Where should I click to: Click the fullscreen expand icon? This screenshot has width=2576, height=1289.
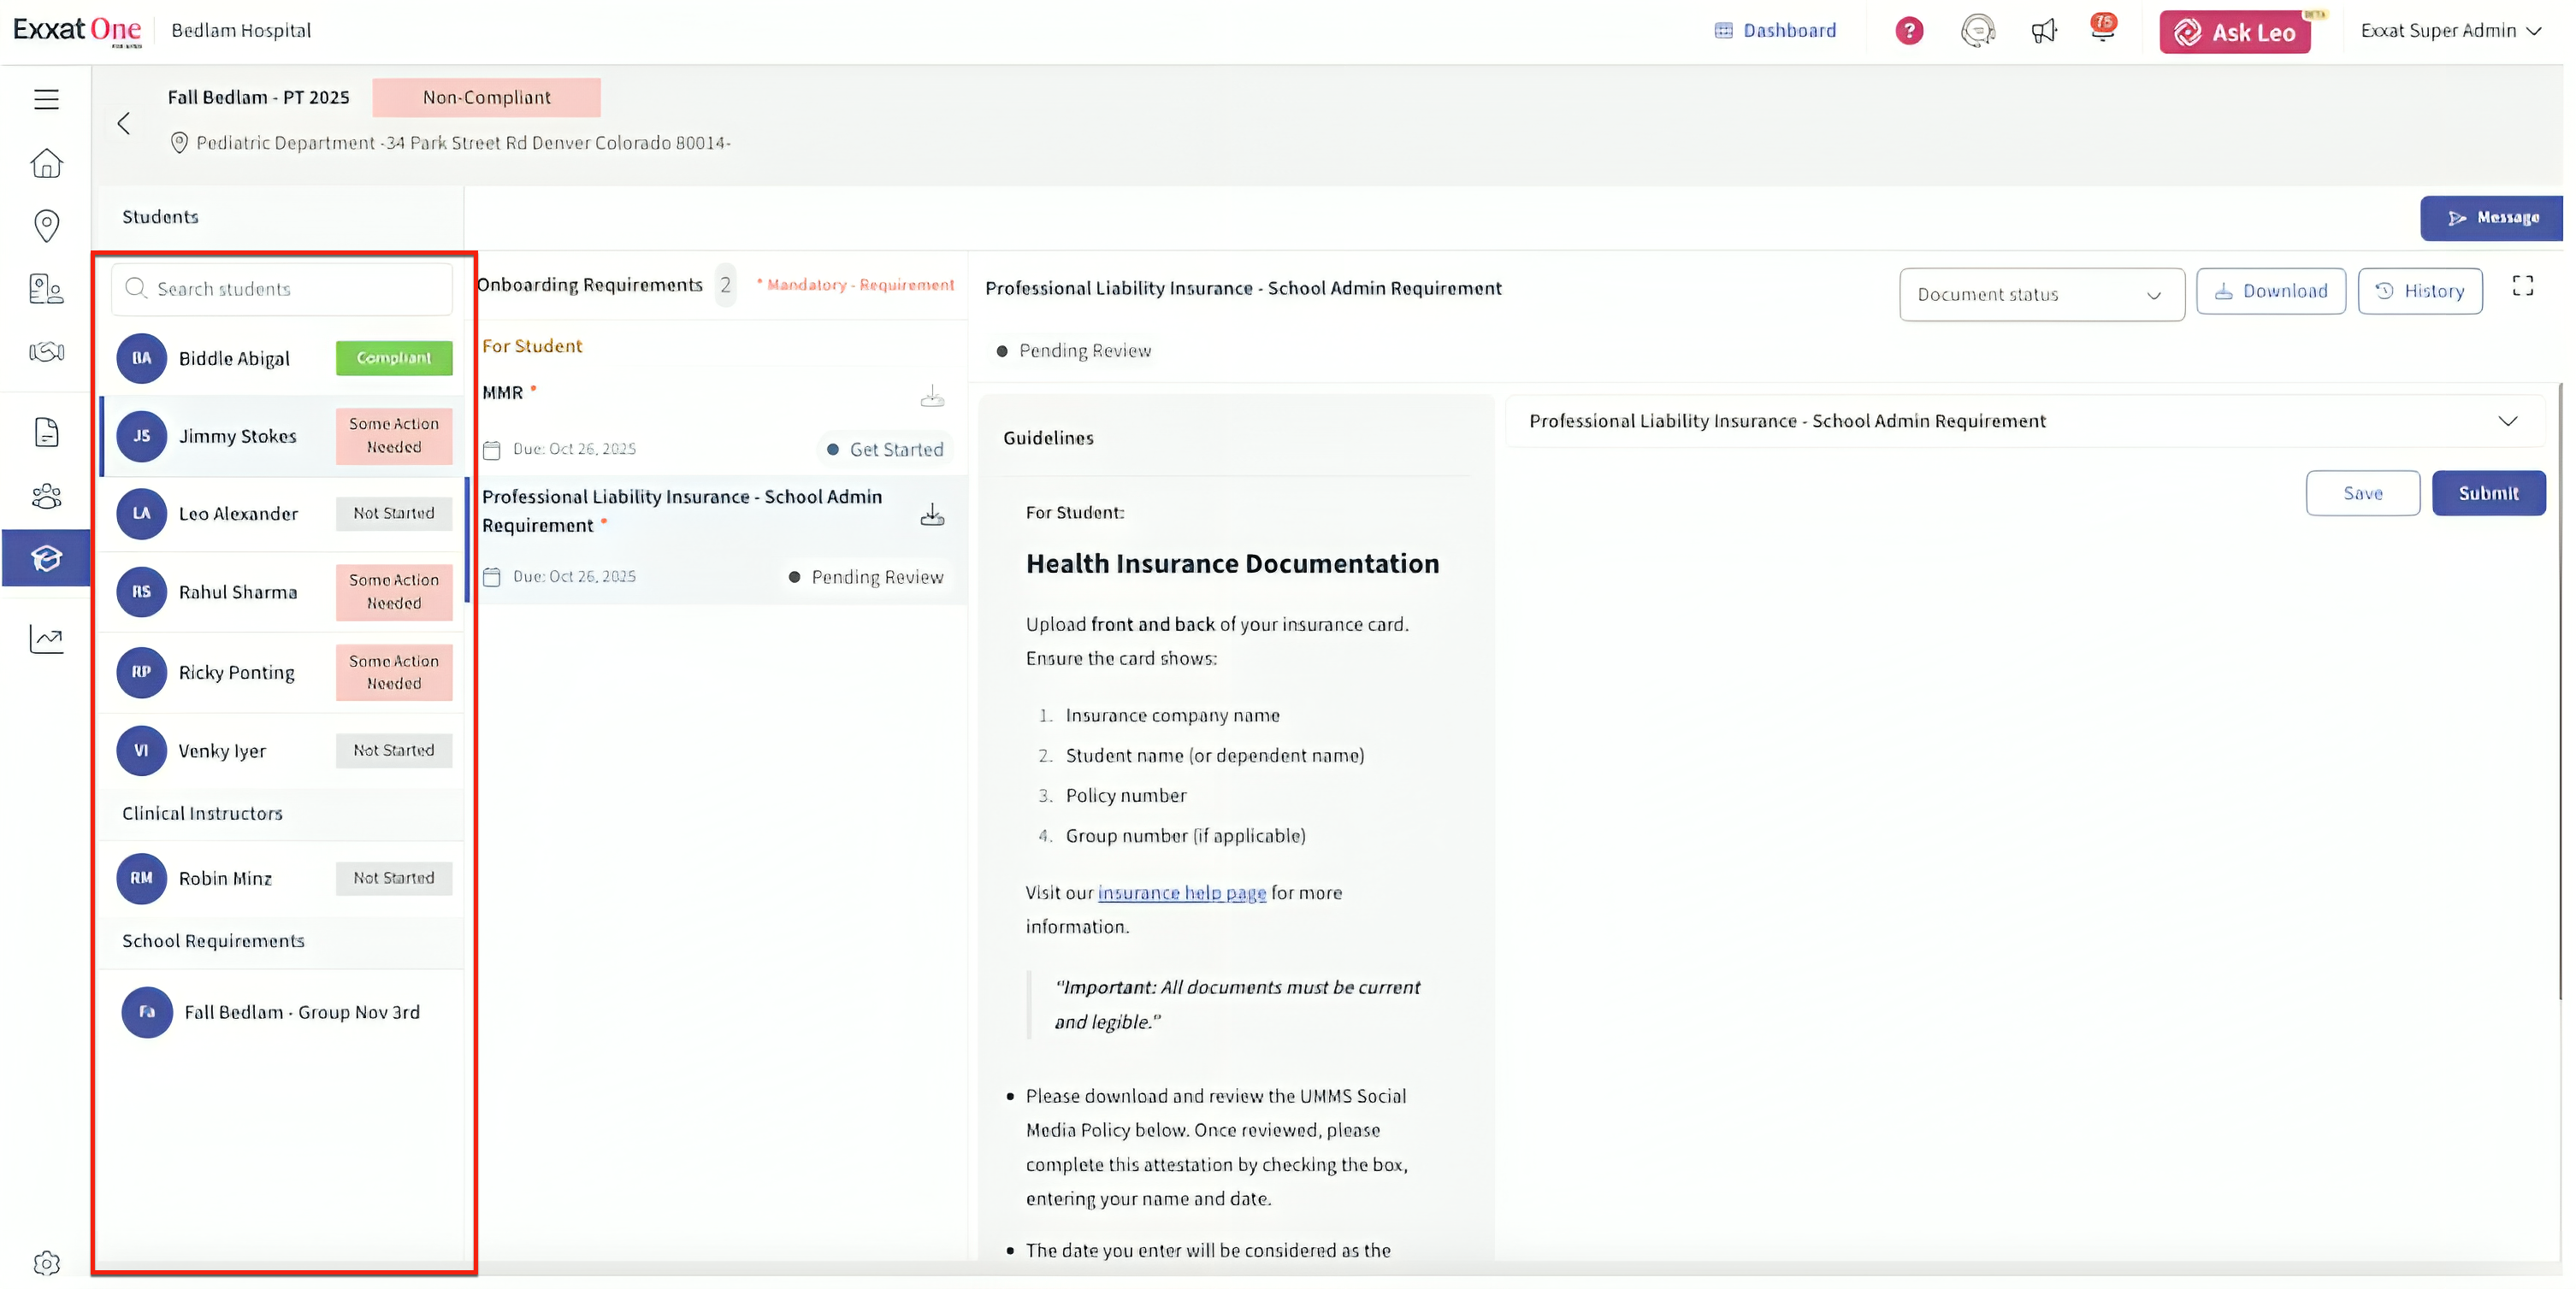2522,287
